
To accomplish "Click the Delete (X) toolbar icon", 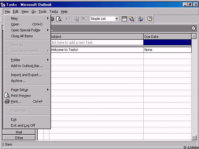I will click(84, 19).
